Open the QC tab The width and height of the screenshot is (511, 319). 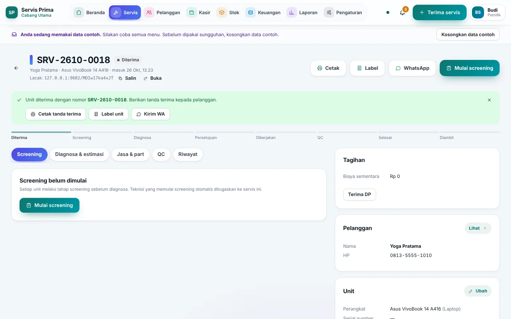coord(161,155)
